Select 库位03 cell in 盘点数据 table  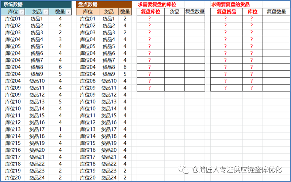pyautogui.click(x=88, y=32)
